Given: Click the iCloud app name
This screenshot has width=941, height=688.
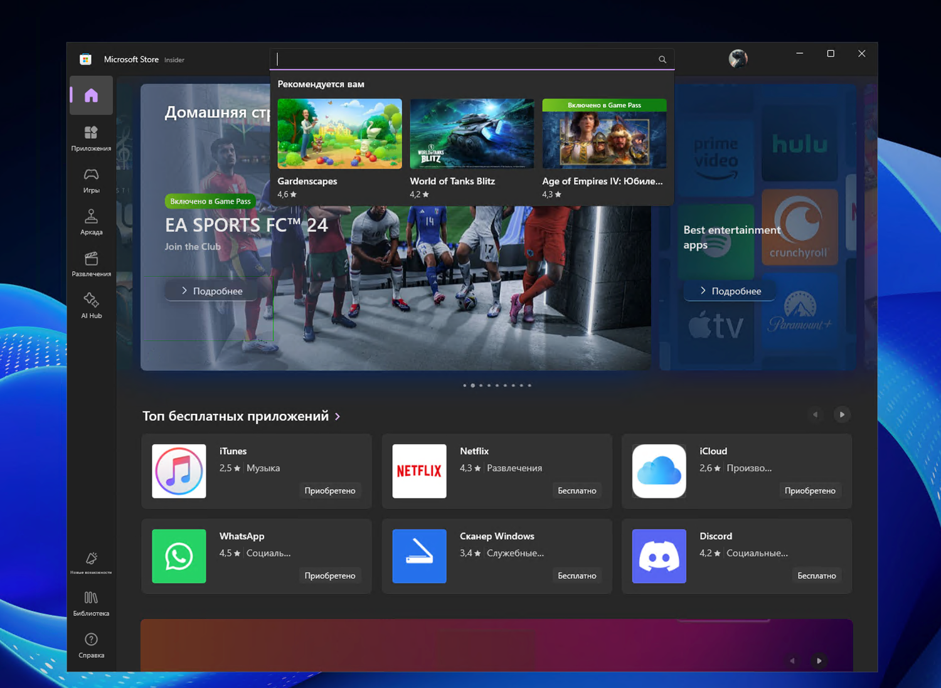Looking at the screenshot, I should 713,451.
